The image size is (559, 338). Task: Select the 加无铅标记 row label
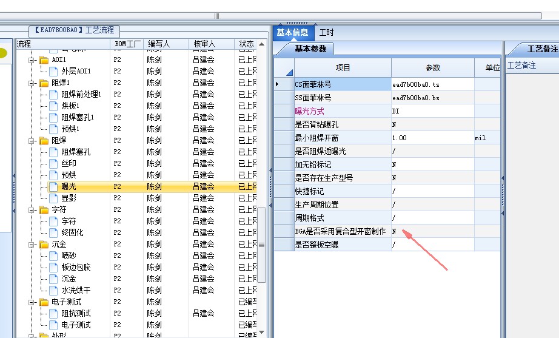pos(313,164)
